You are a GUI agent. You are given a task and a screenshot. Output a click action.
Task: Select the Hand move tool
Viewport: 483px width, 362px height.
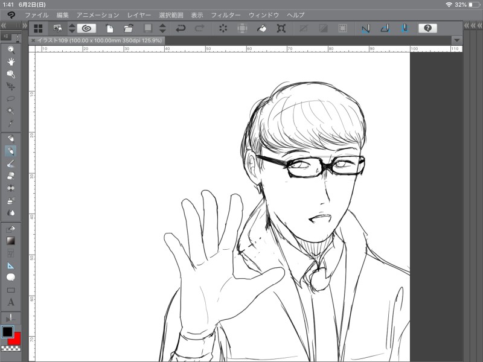click(x=11, y=62)
